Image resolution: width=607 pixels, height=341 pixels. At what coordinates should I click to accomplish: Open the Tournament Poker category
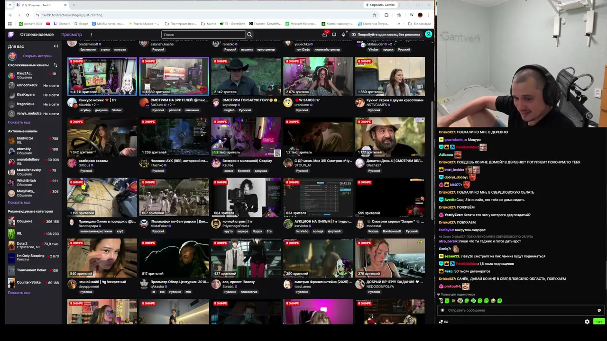pyautogui.click(x=33, y=270)
